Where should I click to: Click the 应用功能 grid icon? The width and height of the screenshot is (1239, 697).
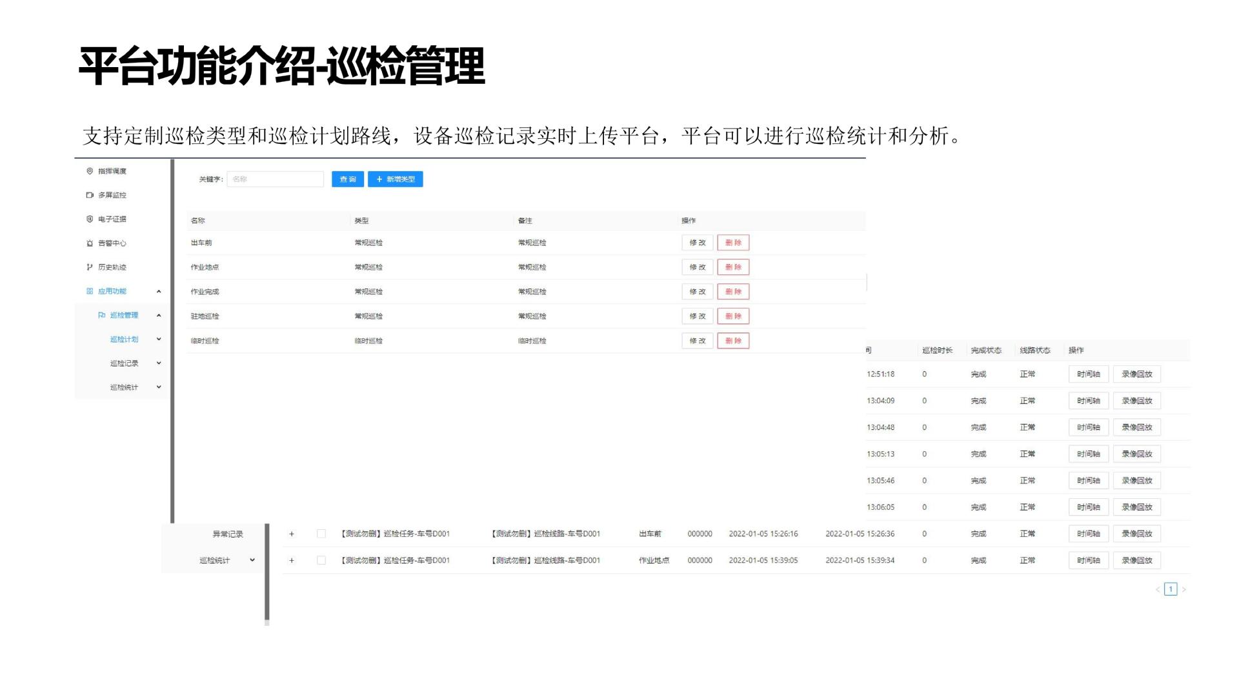[89, 290]
